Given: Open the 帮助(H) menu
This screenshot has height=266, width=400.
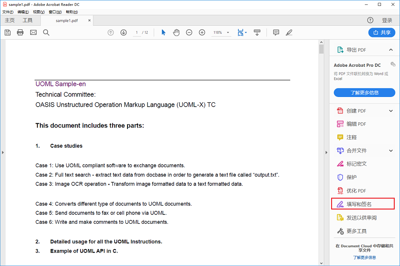Looking at the screenshot, I should (72, 12).
